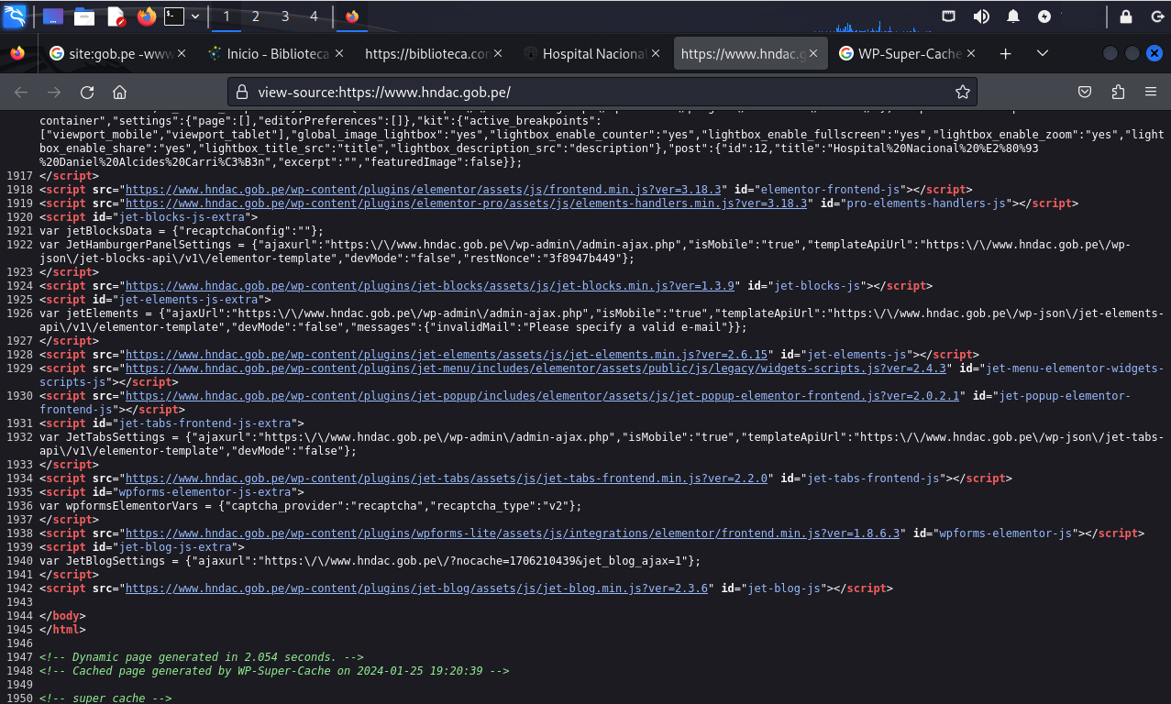Click the Save to Pocket icon
The image size is (1171, 704).
click(1084, 92)
